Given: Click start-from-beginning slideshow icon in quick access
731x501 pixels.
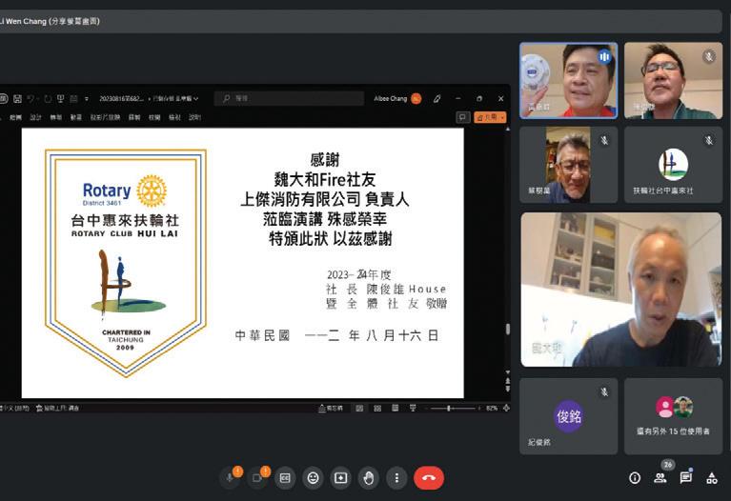Looking at the screenshot, I should [61, 99].
